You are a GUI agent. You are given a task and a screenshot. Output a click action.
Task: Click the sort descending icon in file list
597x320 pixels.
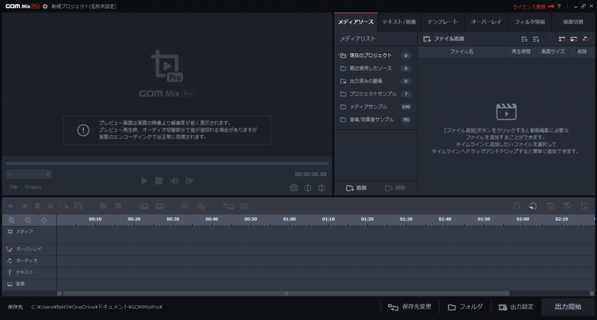(x=536, y=39)
